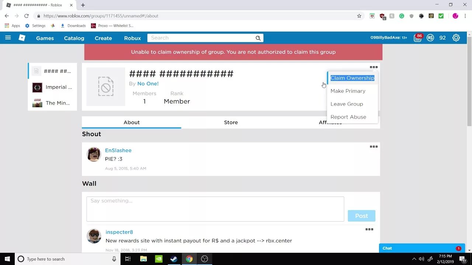Viewport: 472px width, 265px height.
Task: Open File Explorer from taskbar
Action: pyautogui.click(x=143, y=259)
